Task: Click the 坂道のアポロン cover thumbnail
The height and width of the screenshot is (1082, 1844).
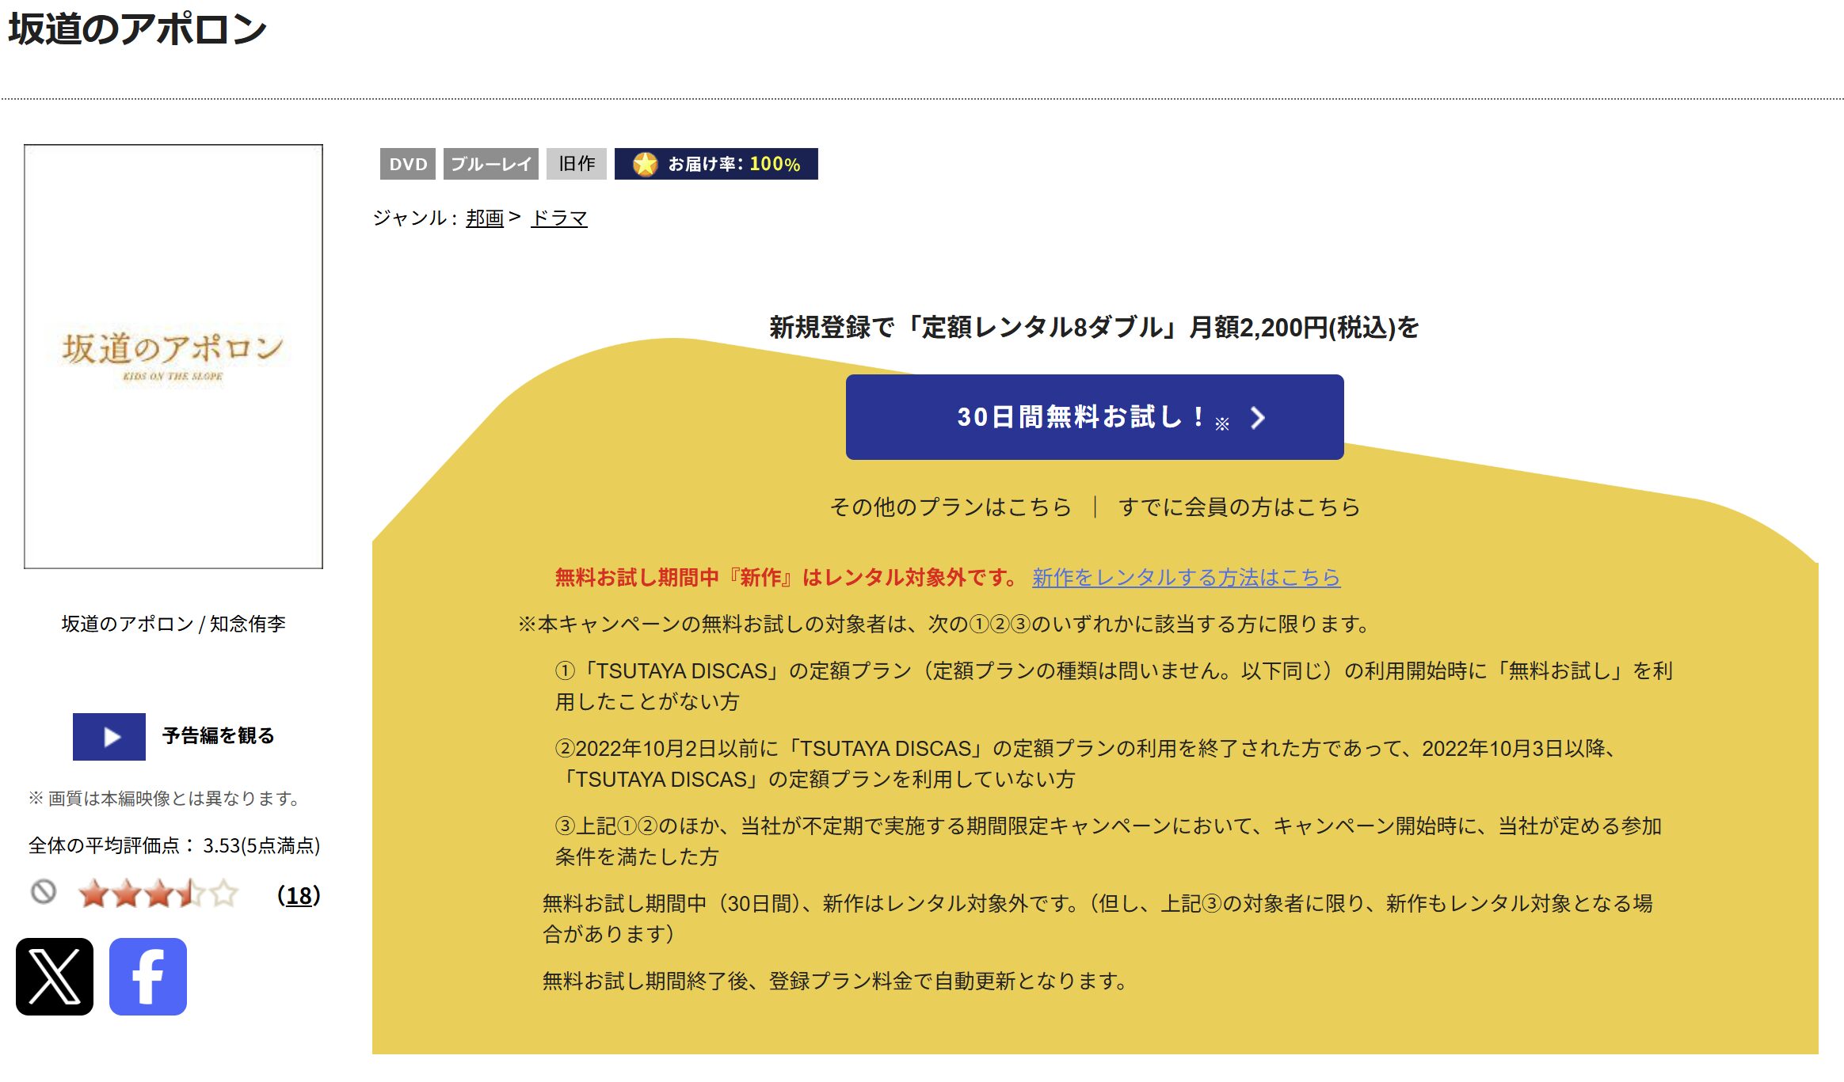Action: (x=173, y=356)
